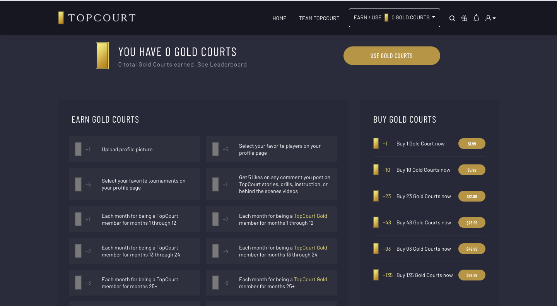Image resolution: width=557 pixels, height=306 pixels.
Task: Open the gift box icon
Action: click(464, 18)
